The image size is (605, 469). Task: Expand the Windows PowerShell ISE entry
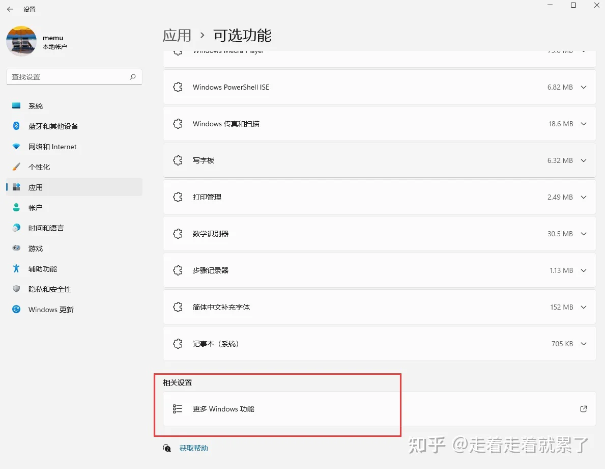pyautogui.click(x=584, y=87)
